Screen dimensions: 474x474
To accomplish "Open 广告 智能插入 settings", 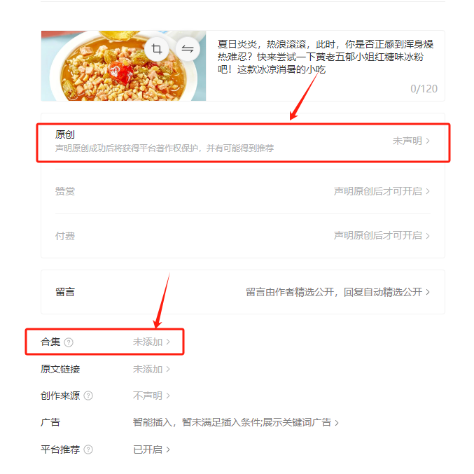I will point(236,422).
